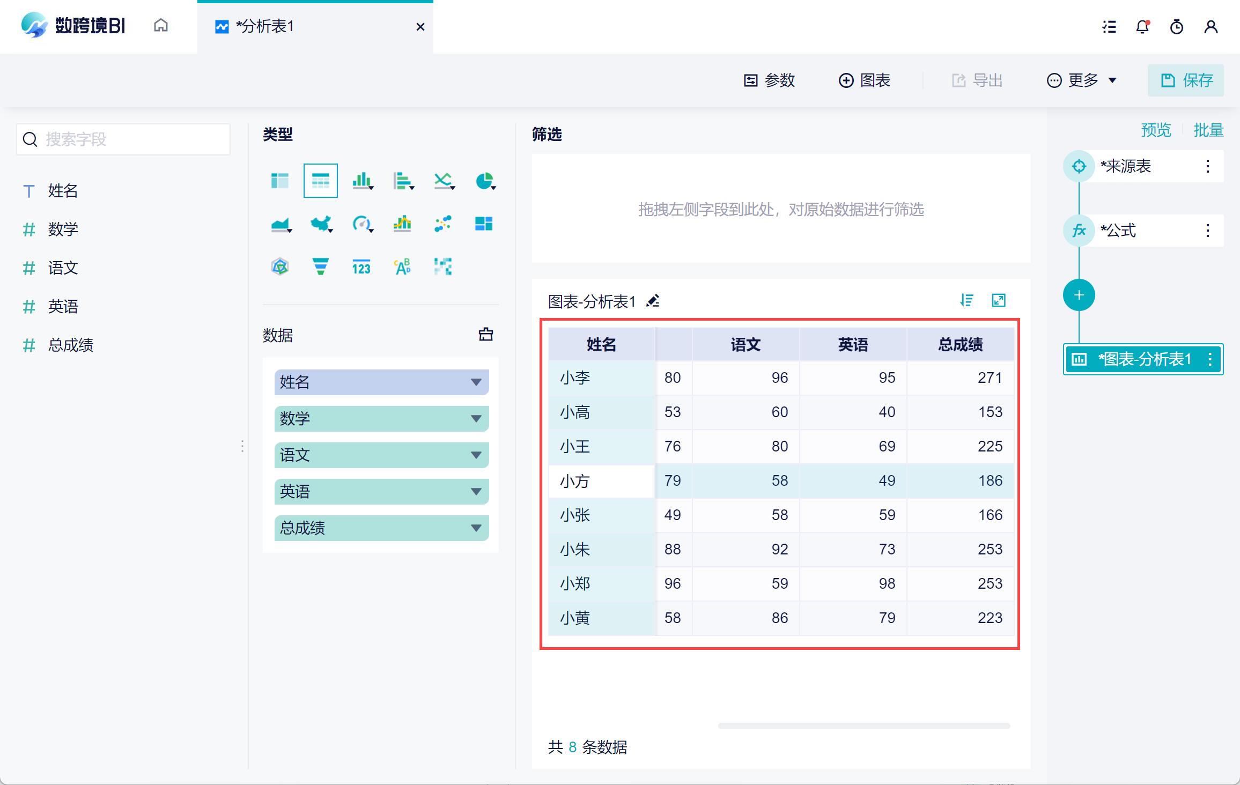Choose the word cloud chart type

point(402,266)
